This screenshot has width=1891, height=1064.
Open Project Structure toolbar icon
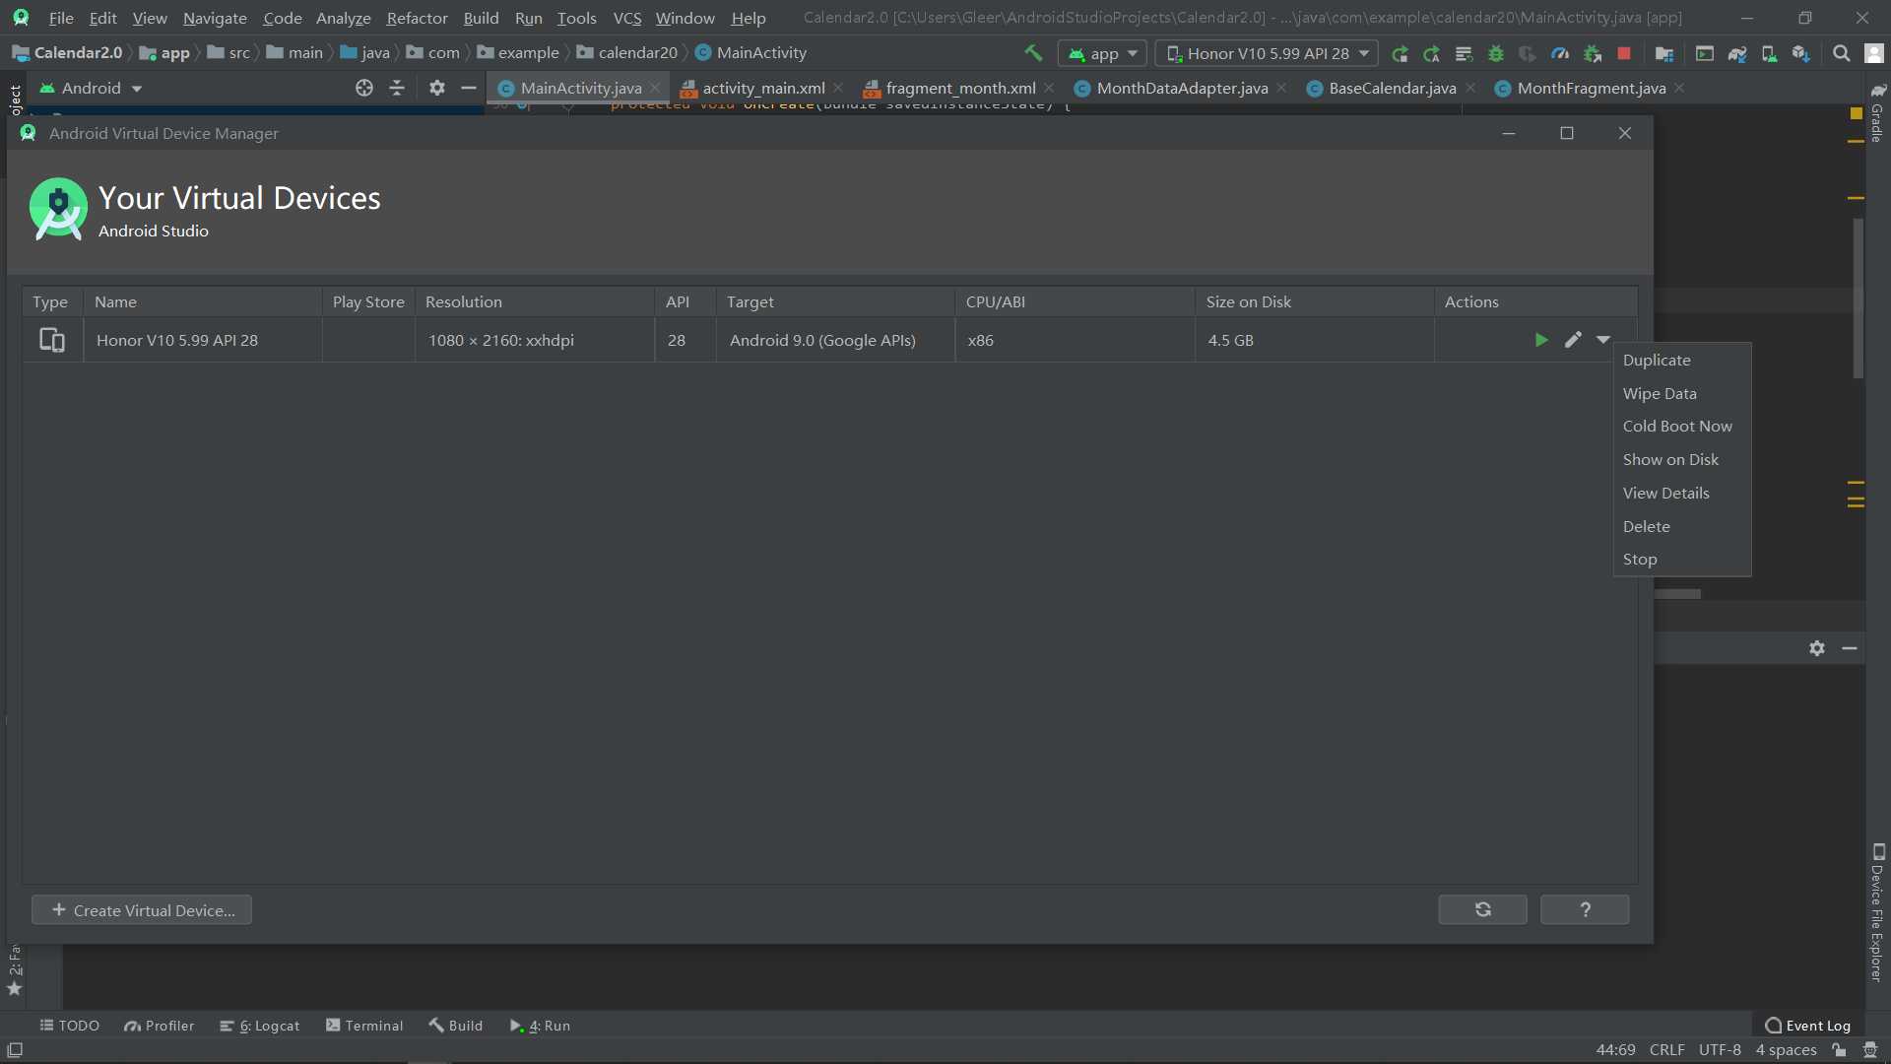tap(1664, 53)
